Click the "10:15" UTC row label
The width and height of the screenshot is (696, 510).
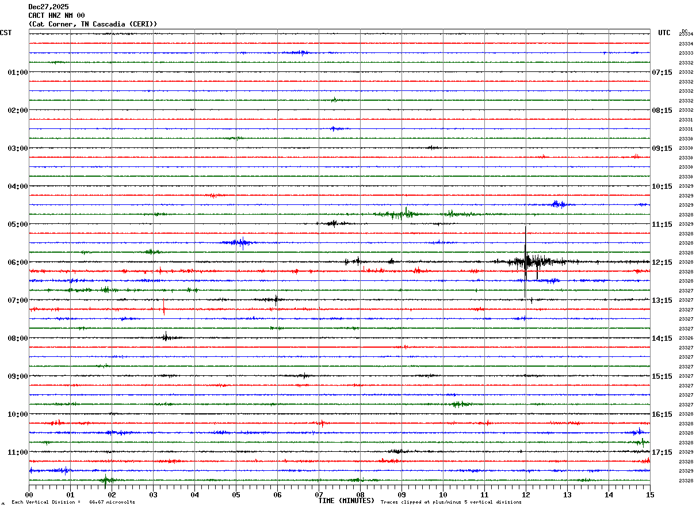tap(662, 187)
